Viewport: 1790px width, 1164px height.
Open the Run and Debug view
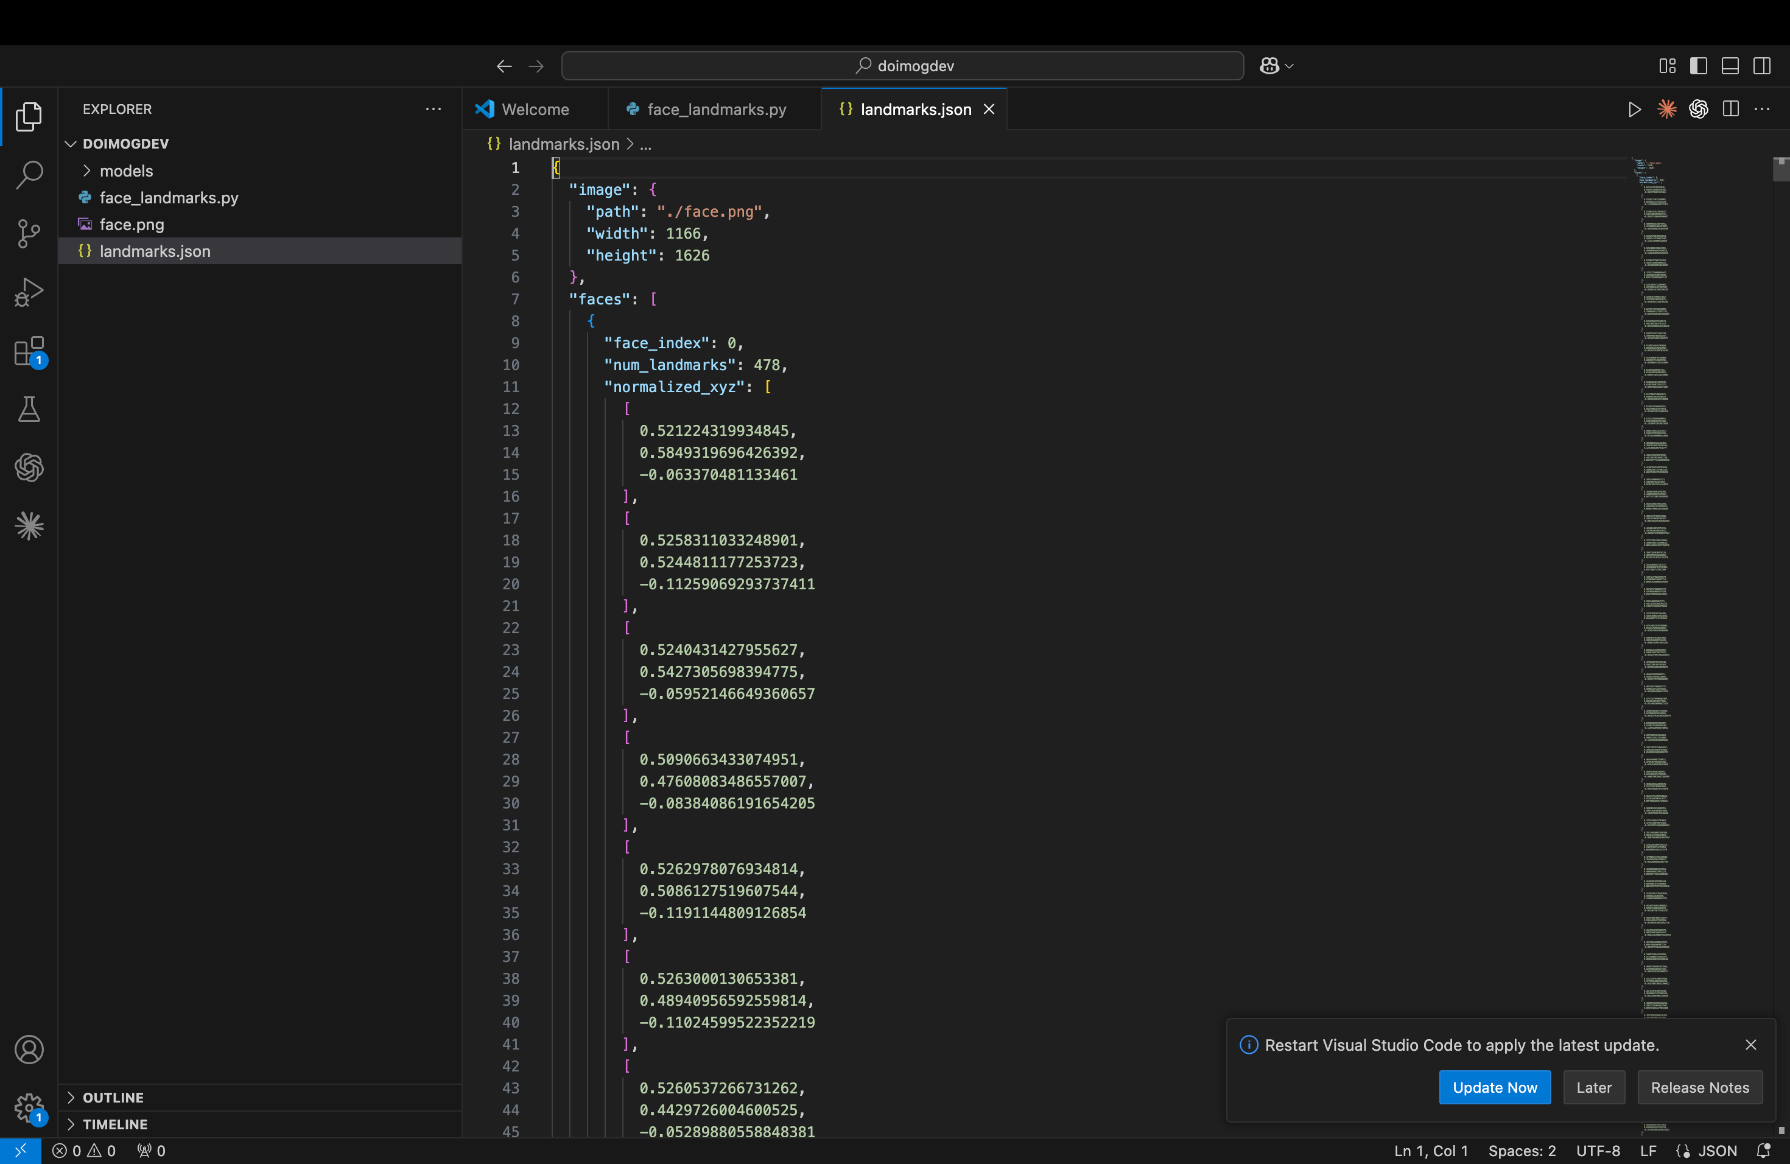click(x=29, y=292)
